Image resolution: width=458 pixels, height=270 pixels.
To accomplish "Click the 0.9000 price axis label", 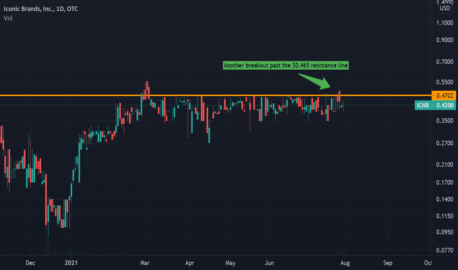I will [445, 40].
